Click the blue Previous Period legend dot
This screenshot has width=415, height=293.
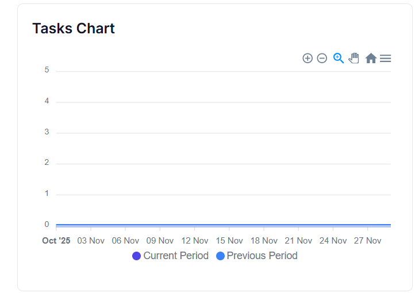[220, 256]
